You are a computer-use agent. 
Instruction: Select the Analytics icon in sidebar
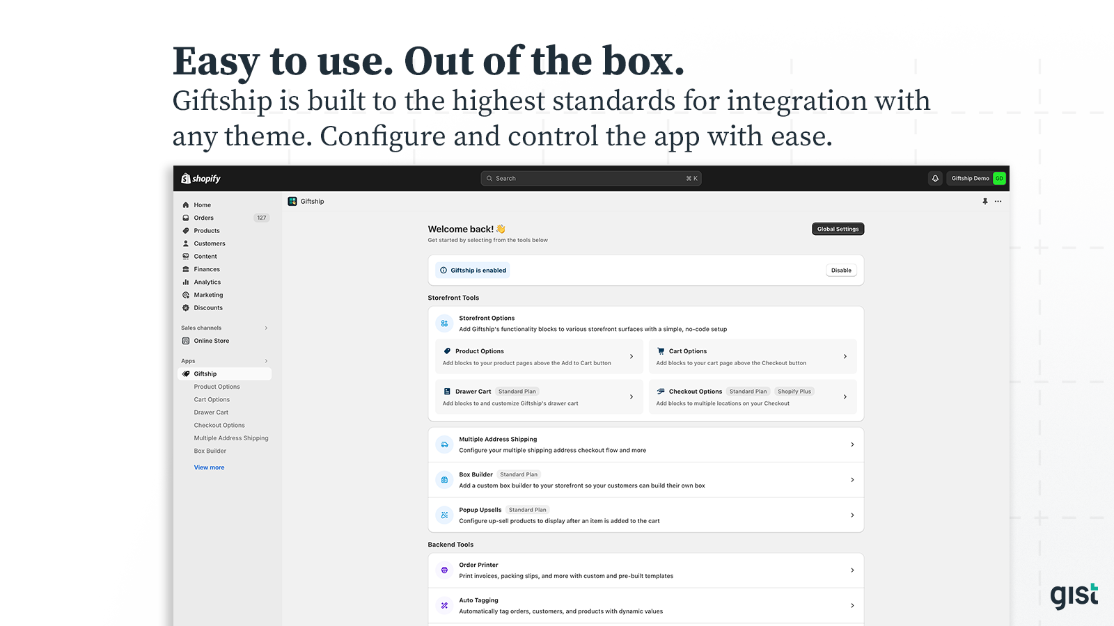click(185, 282)
